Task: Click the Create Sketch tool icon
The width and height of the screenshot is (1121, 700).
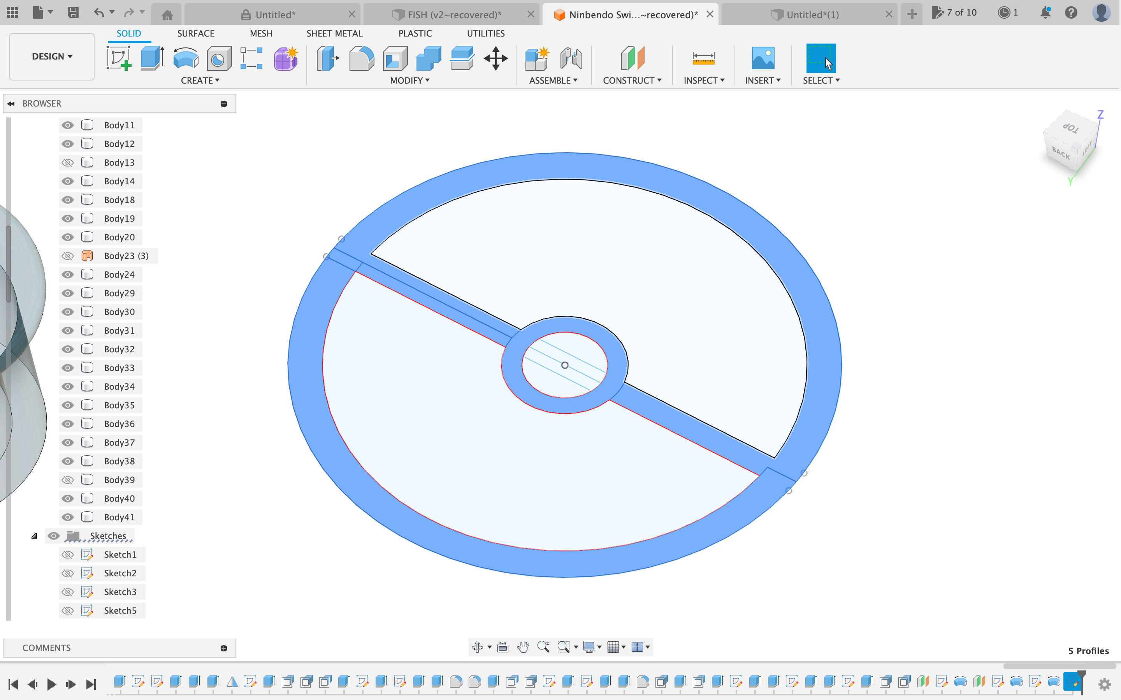Action: point(119,58)
